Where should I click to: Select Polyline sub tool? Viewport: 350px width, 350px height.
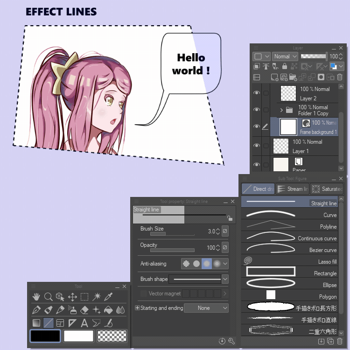[x=289, y=226]
